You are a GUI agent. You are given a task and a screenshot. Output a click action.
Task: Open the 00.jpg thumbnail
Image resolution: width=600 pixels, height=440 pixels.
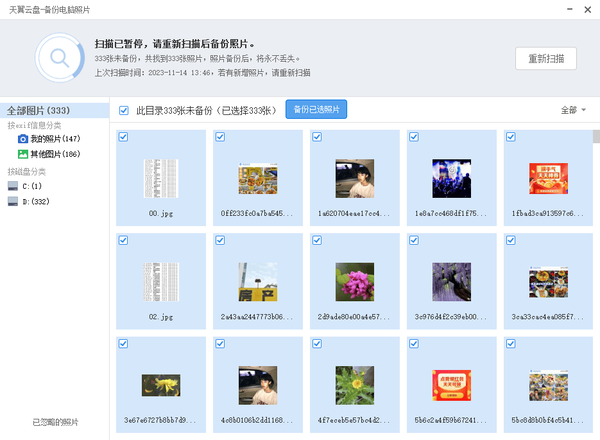point(161,179)
